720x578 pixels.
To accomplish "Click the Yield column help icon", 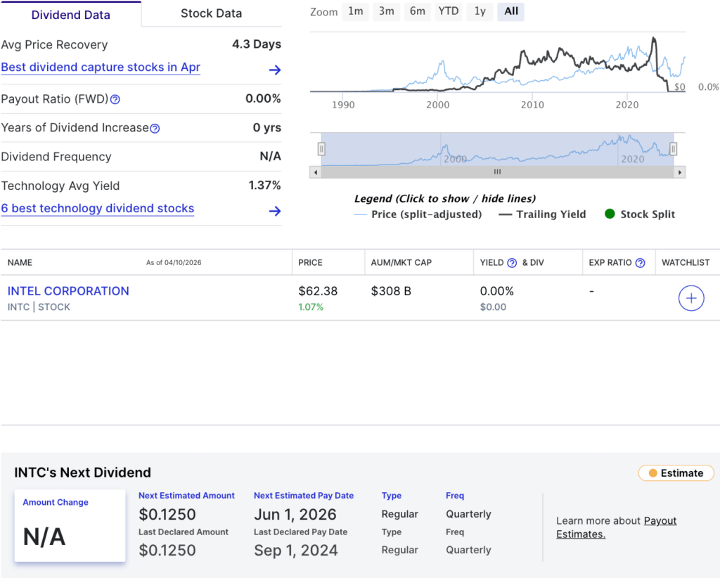I will point(513,263).
